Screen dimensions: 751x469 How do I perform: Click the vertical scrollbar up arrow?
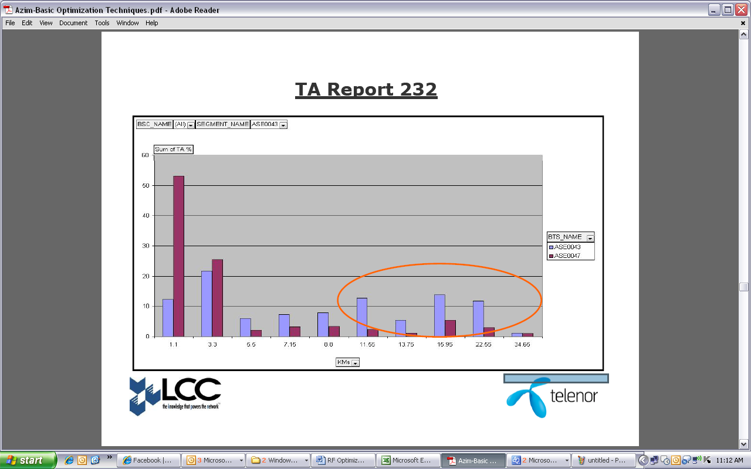pyautogui.click(x=744, y=35)
